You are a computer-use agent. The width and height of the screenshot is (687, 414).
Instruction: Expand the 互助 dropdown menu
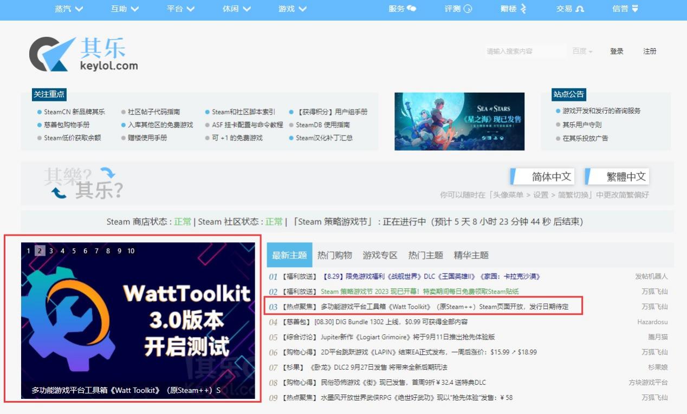point(125,9)
